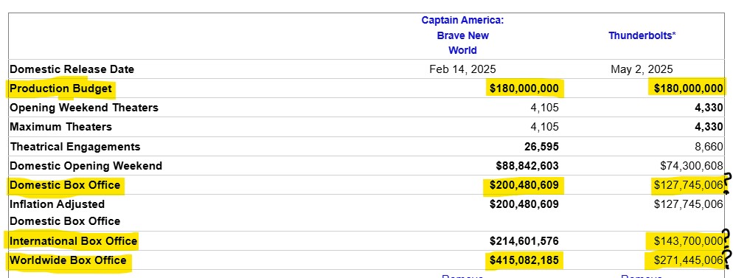Select the $415,082,185 worldwide box office value
Viewport: 733px width, 278px height.
524,260
